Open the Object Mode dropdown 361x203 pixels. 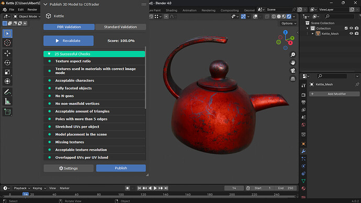[x=27, y=16]
